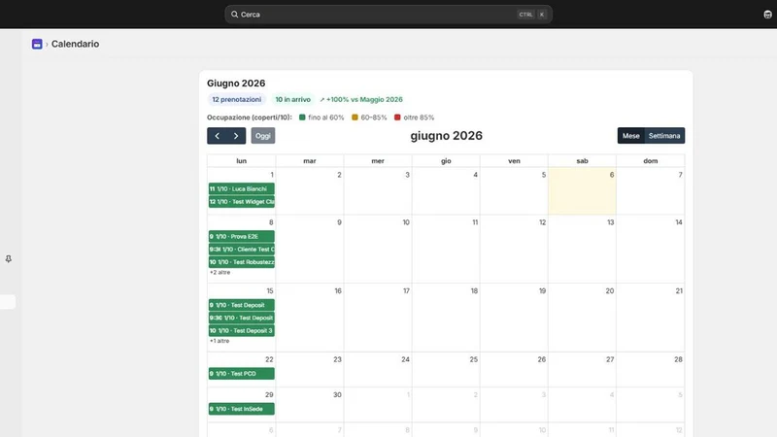Click the 'dom' column header

650,161
